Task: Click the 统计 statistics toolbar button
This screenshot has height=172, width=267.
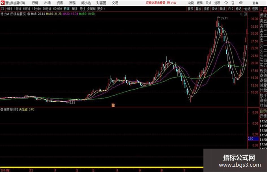Action: (214, 9)
